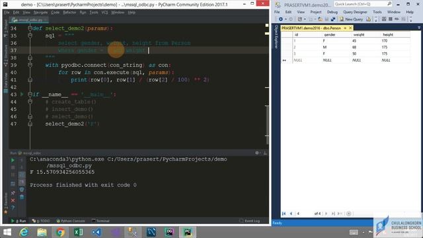The height and width of the screenshot is (238, 423).
Task: Open the help question mark in Run panel
Action: point(13,208)
